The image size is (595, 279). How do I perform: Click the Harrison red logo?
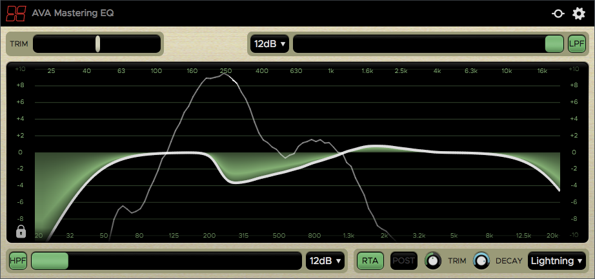[15, 13]
